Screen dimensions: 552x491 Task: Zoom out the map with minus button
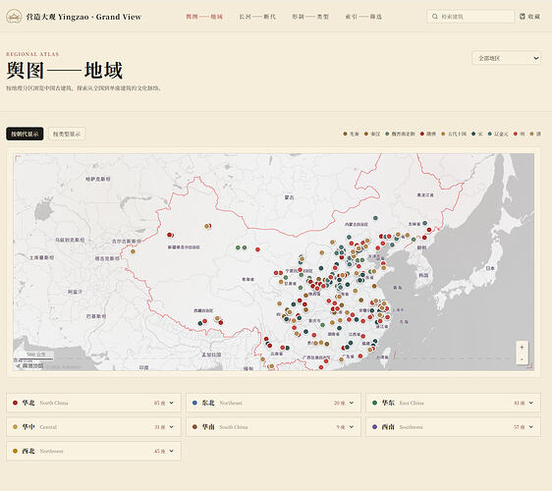[x=522, y=359]
